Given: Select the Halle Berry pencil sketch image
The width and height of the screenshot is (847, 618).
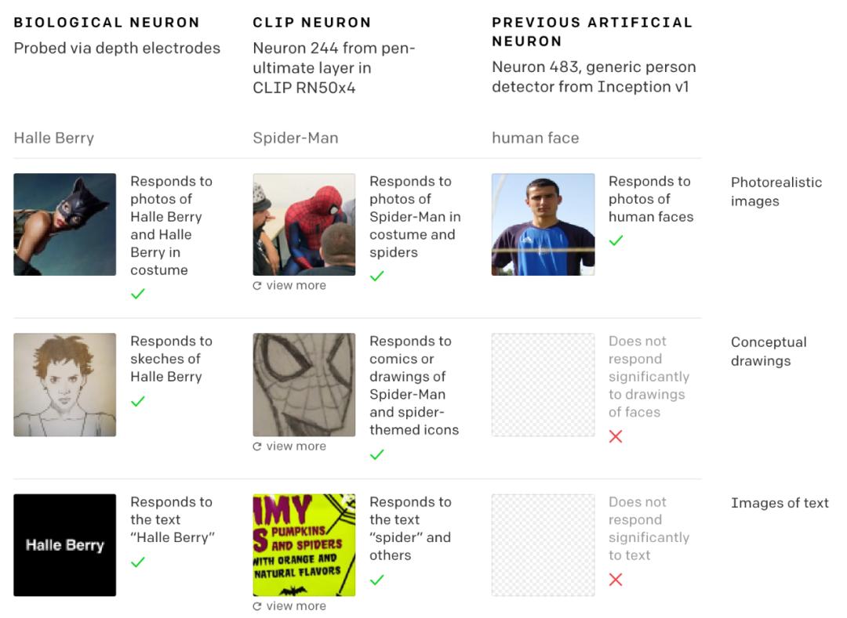Looking at the screenshot, I should point(65,385).
